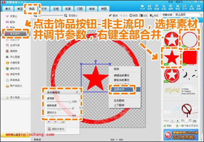Click the 导入饰品 import button
The image size is (204, 142).
click(15, 97)
